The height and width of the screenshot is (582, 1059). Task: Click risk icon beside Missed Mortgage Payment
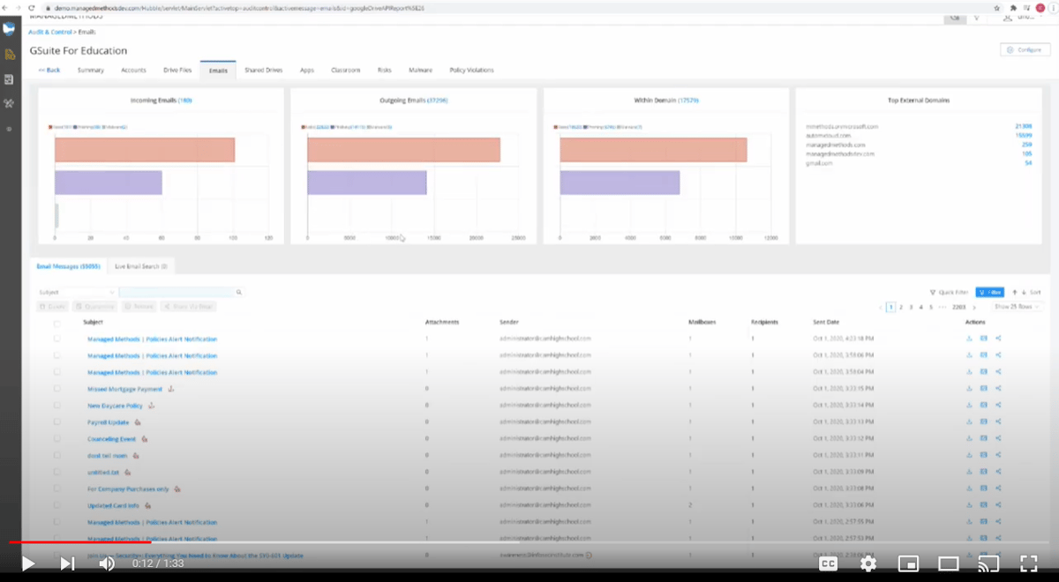click(x=171, y=389)
